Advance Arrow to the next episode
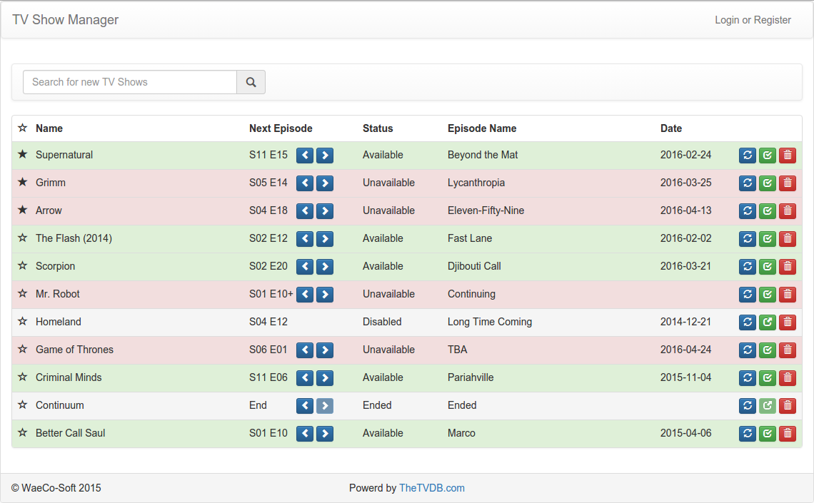 (325, 211)
